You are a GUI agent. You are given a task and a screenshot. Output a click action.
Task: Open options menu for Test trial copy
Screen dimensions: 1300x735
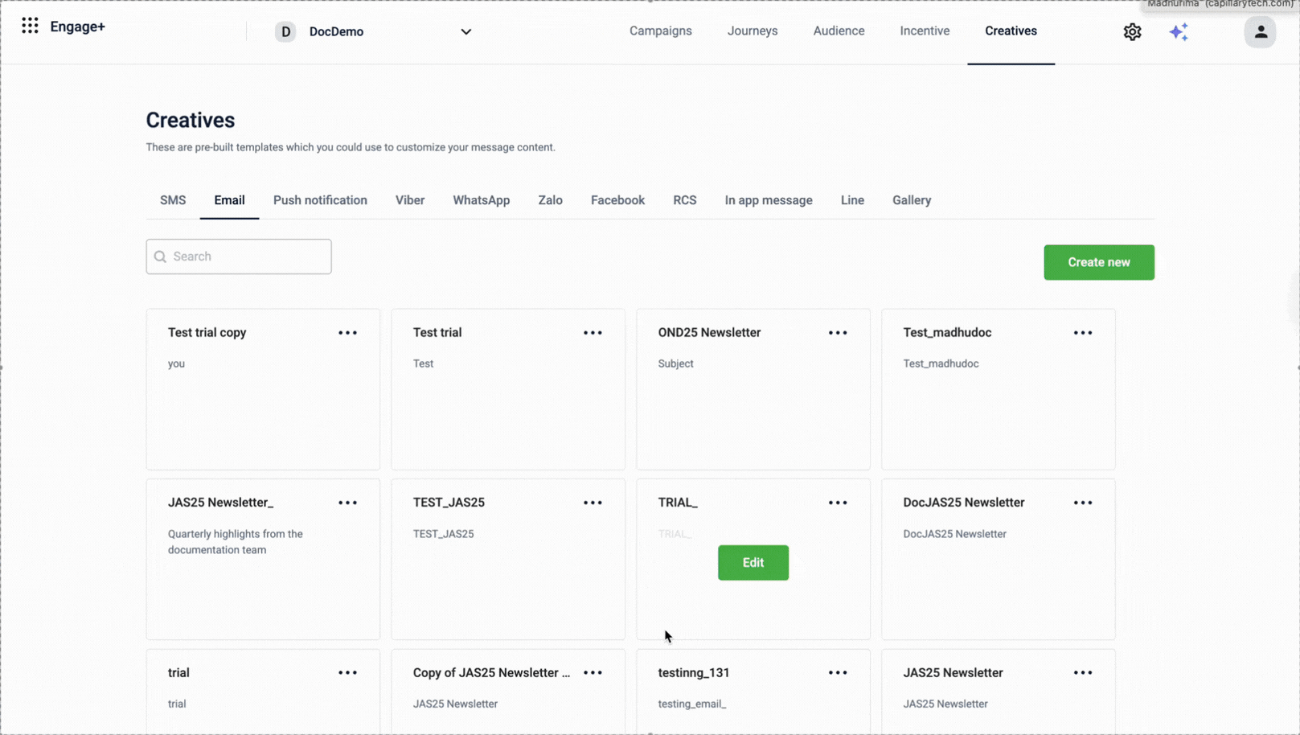point(347,333)
